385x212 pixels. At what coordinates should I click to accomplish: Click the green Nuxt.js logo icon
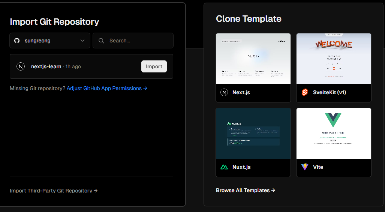coord(224,167)
